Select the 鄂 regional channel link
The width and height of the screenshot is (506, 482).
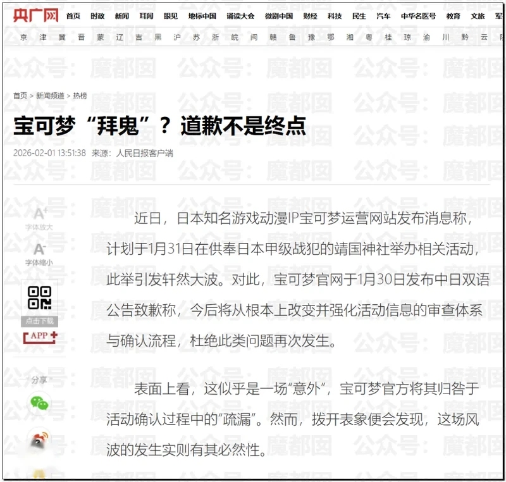click(331, 37)
